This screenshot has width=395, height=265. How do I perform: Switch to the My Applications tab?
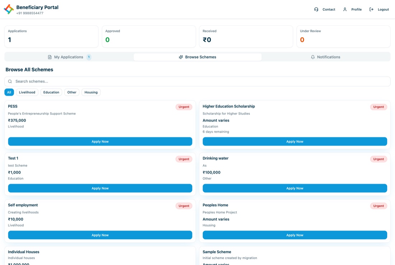(69, 57)
